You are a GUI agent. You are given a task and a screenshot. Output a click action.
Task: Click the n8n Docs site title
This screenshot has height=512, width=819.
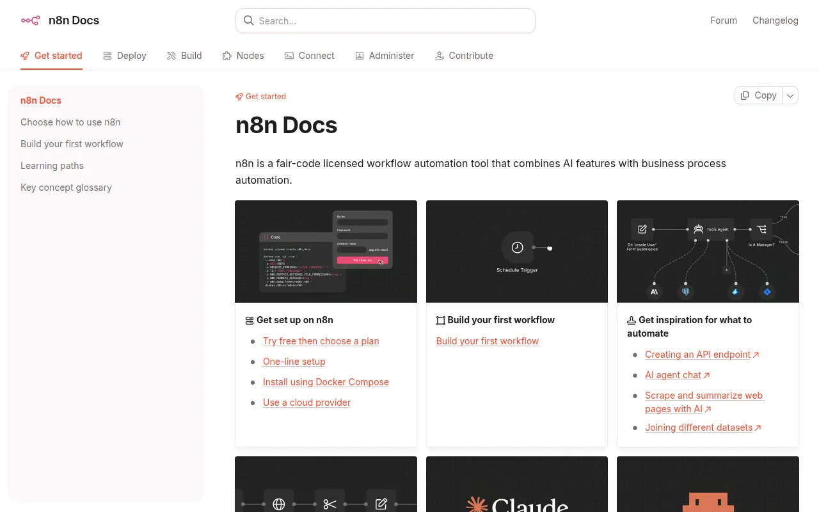74,20
